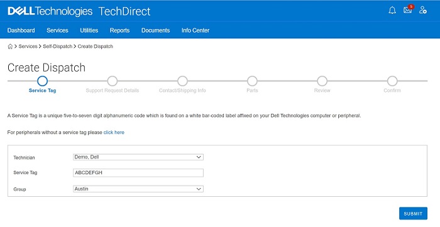
Task: Follow the 'click here' peripherals link
Action: pyautogui.click(x=114, y=133)
